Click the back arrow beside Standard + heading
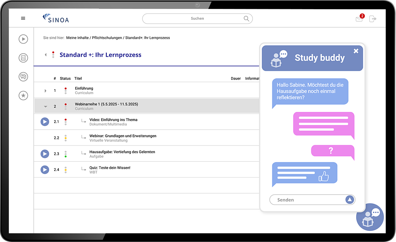Image resolution: width=396 pixels, height=242 pixels. [x=46, y=55]
